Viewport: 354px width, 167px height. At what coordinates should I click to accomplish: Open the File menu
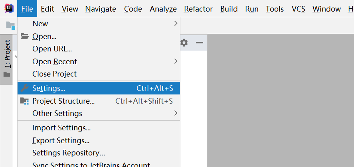tap(27, 8)
